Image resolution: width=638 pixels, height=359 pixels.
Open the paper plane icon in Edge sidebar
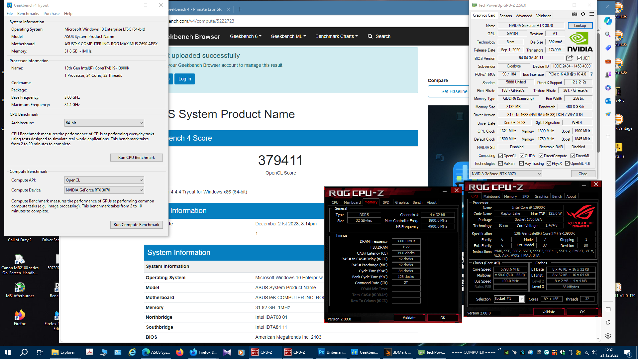point(608,114)
